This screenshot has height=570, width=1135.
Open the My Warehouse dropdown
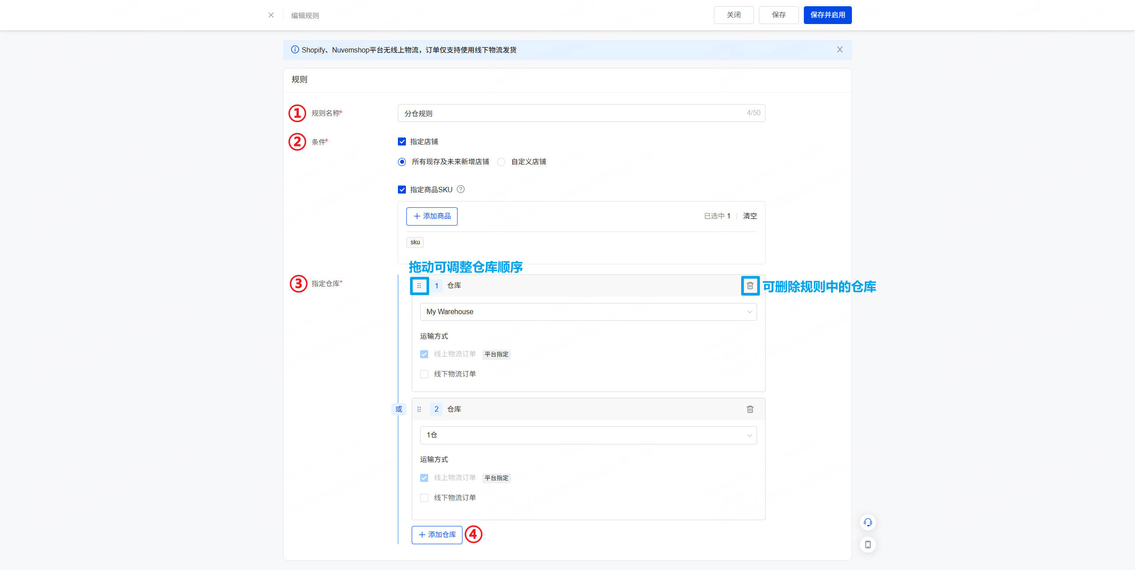click(588, 312)
